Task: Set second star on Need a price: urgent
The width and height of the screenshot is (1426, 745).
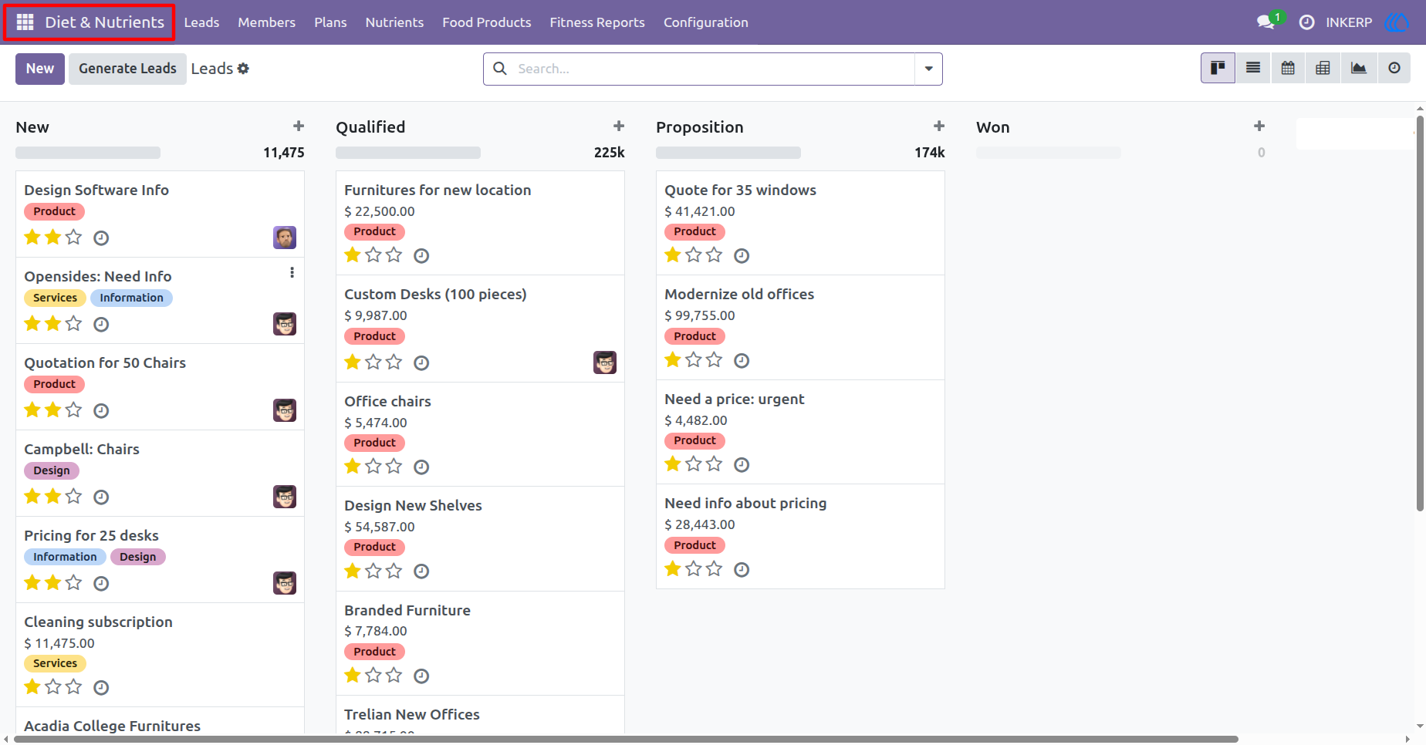Action: [x=693, y=464]
